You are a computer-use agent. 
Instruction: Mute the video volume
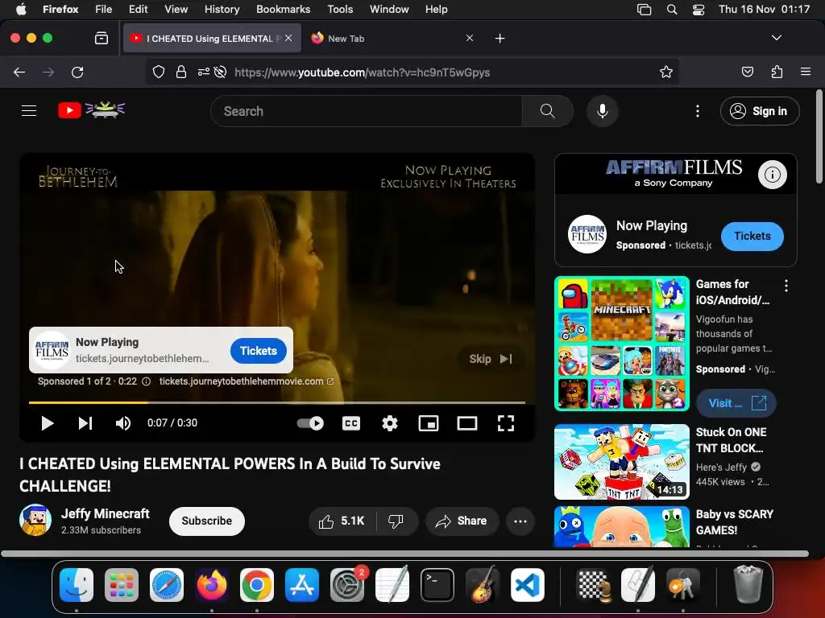coord(123,423)
